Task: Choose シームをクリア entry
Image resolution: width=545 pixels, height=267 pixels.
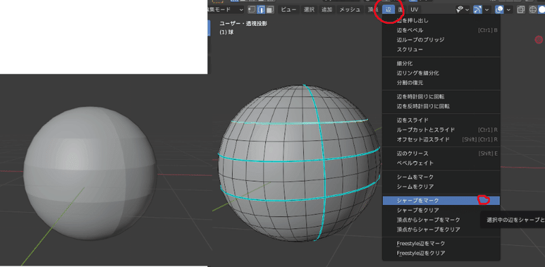Action: coord(441,187)
